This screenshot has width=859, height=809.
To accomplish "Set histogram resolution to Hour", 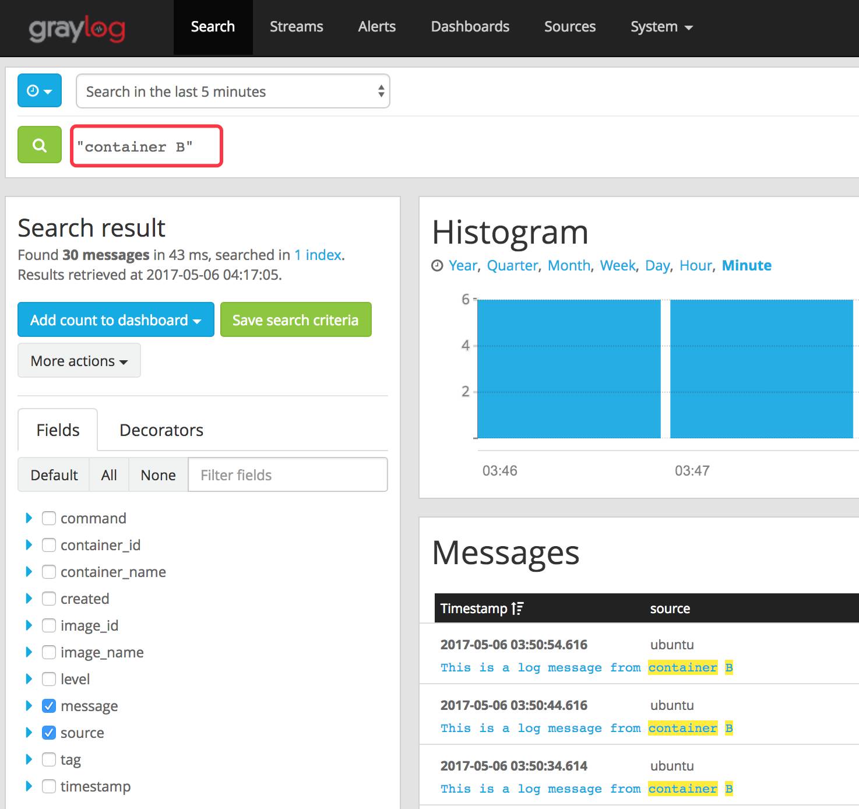I will pos(695,265).
